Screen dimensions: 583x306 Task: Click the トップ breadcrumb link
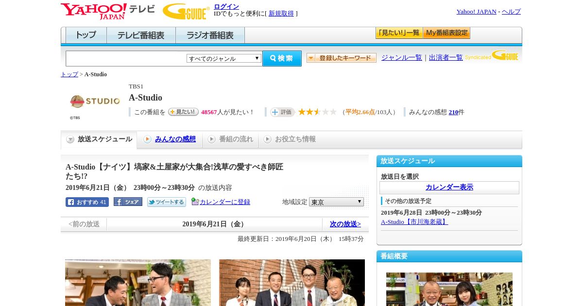pos(69,74)
